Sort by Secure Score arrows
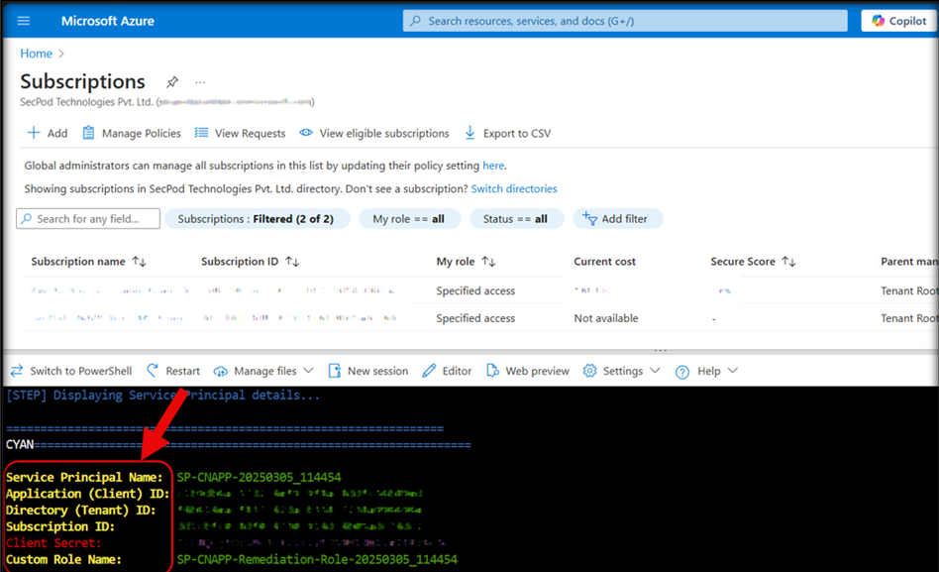This screenshot has width=939, height=572. 788,262
